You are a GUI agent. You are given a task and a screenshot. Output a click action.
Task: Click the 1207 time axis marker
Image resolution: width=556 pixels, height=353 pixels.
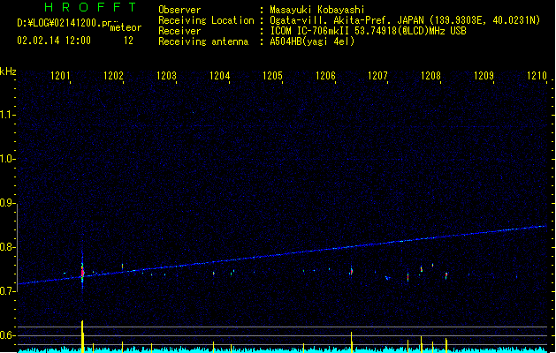[378, 75]
